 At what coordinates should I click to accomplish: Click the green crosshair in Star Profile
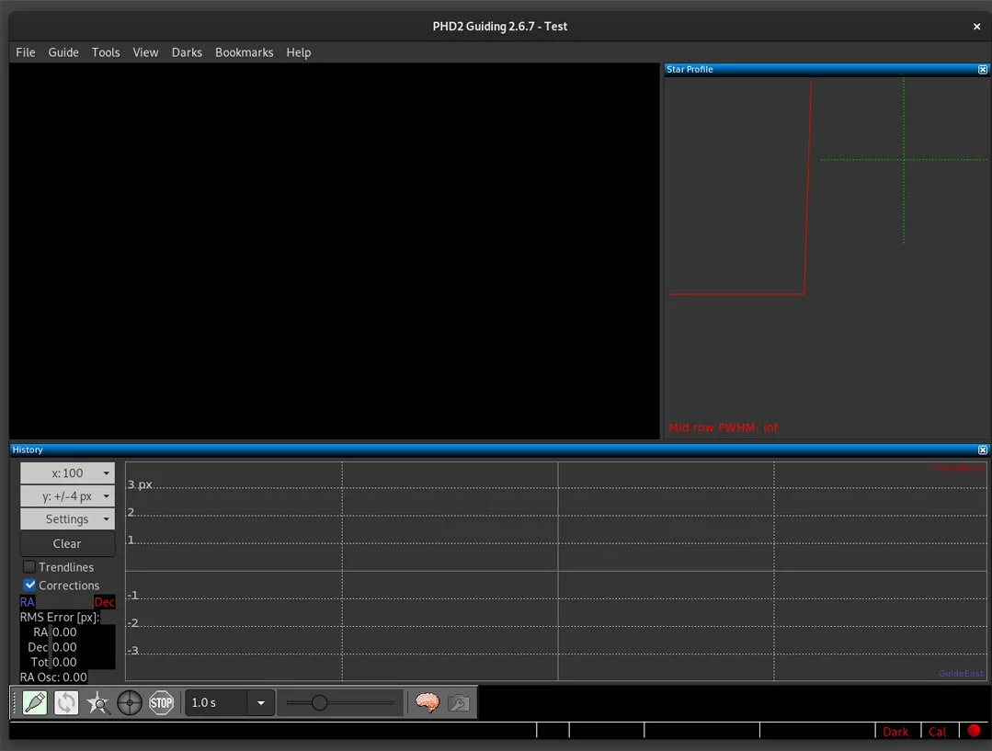coord(904,159)
